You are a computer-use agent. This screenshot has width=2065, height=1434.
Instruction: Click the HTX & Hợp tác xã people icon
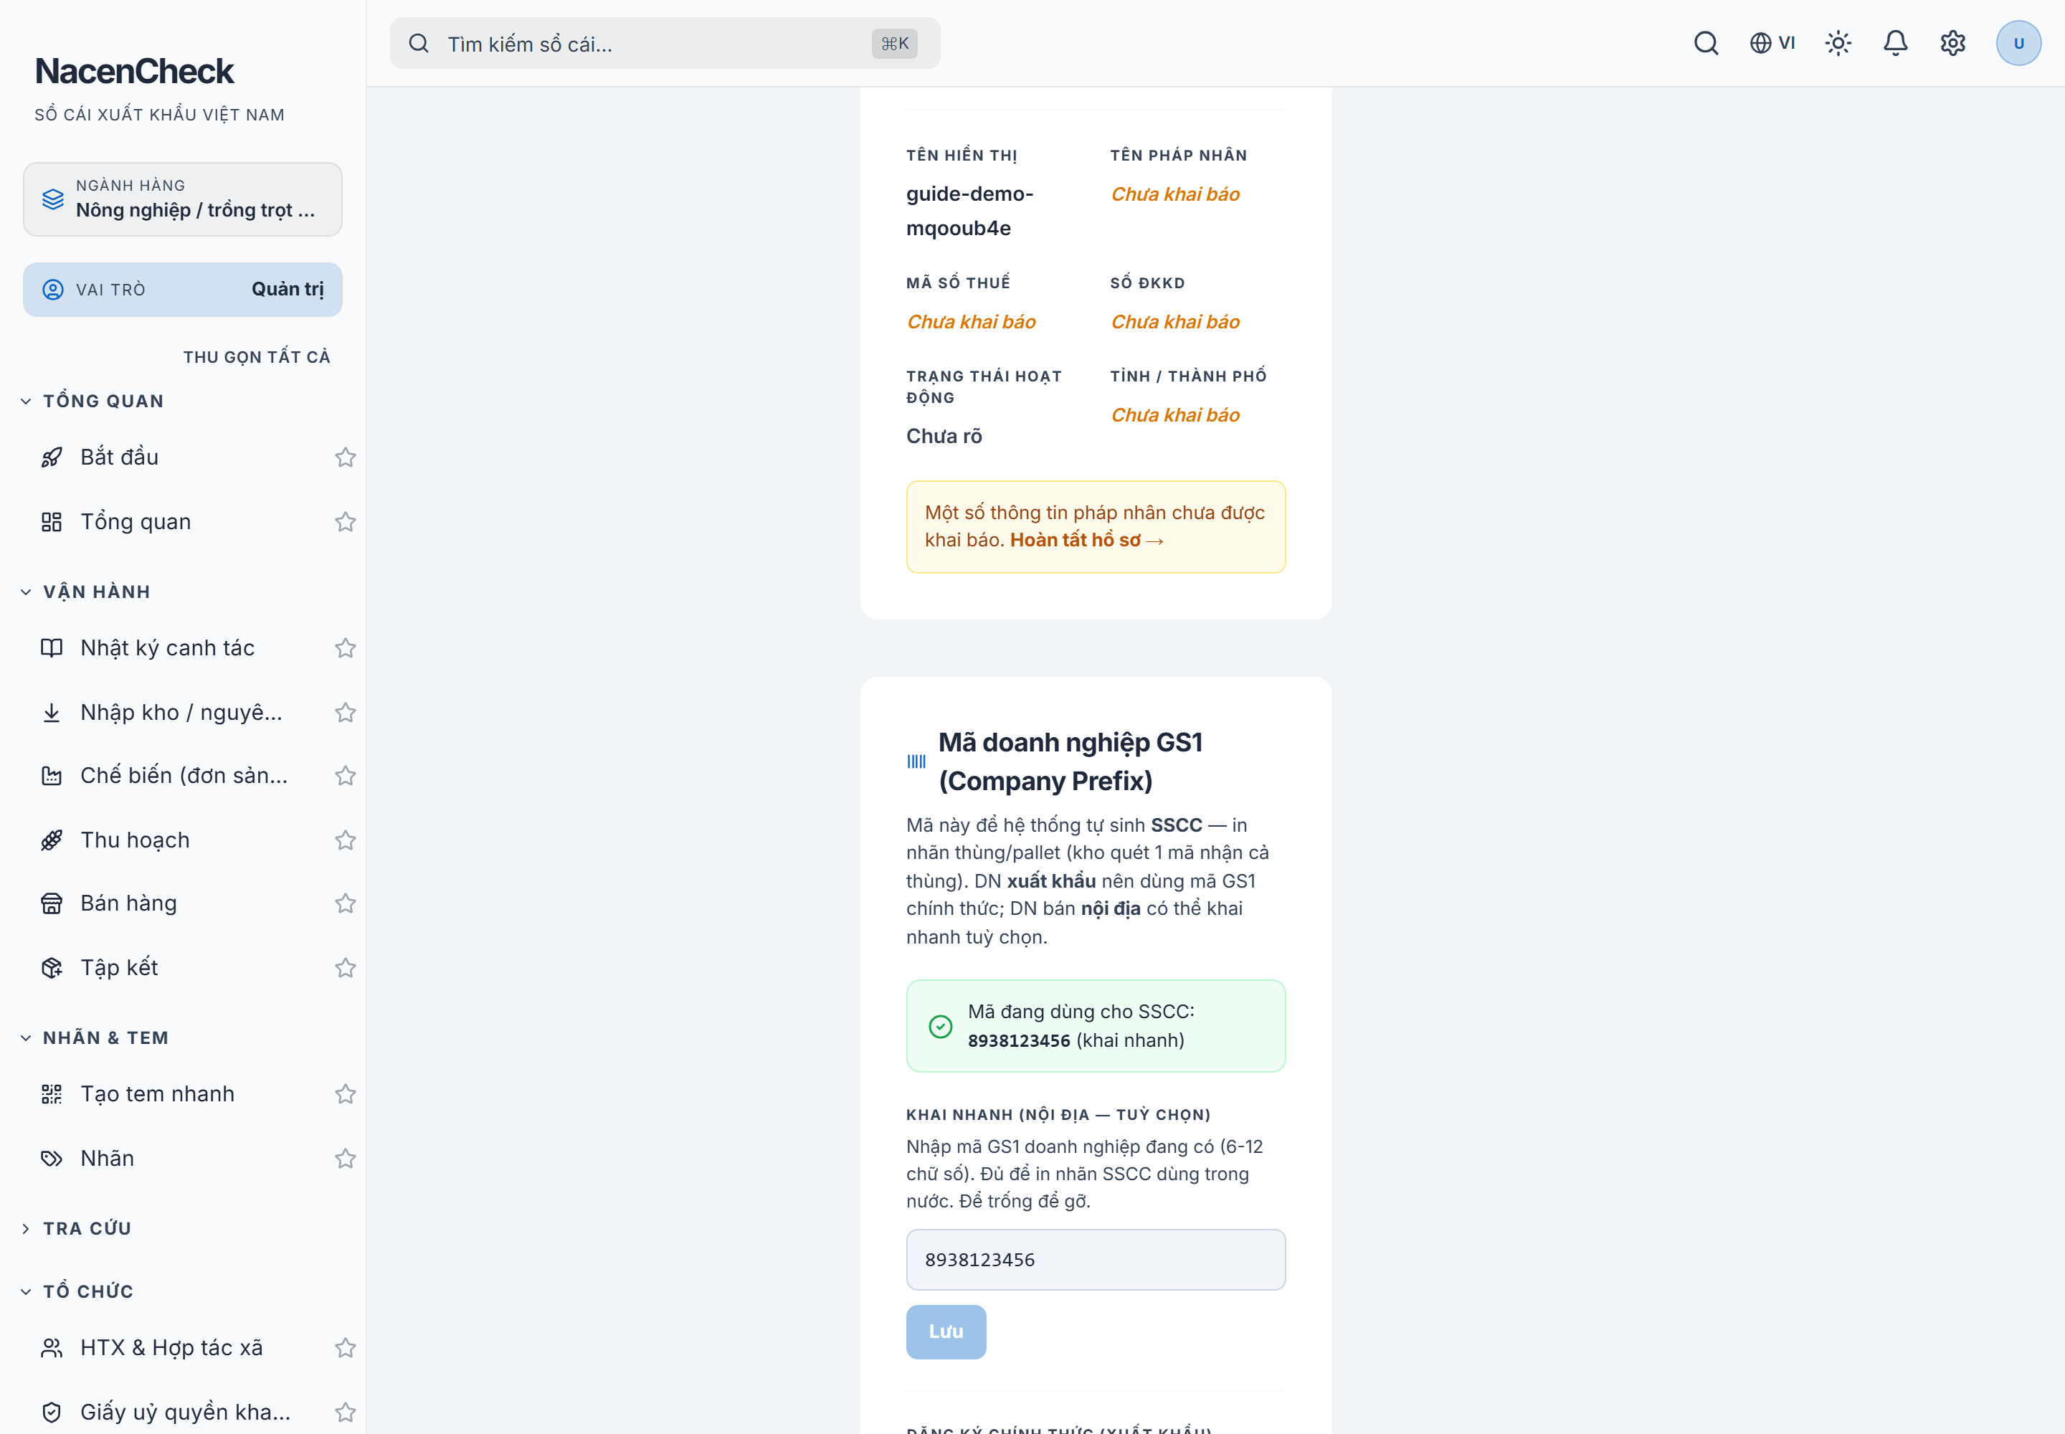coord(52,1348)
